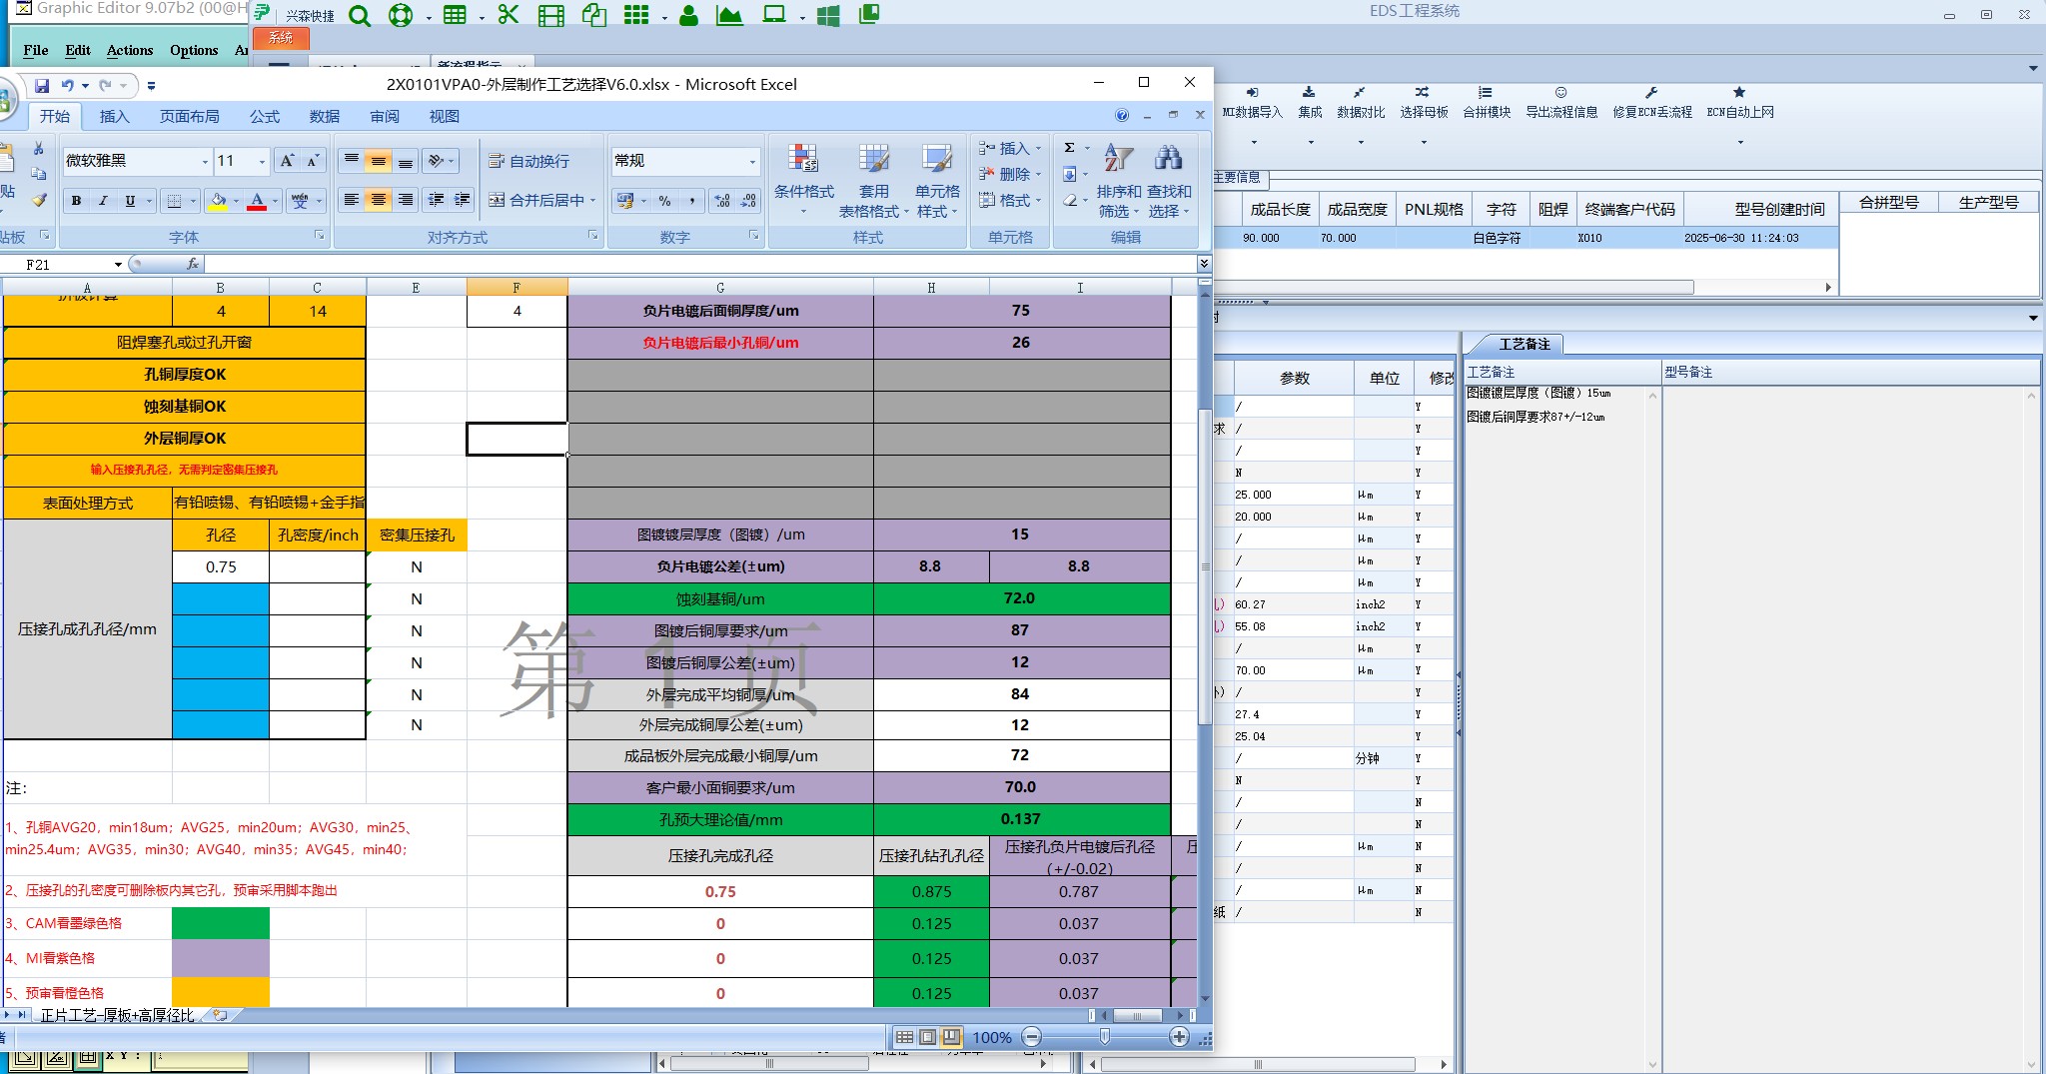The image size is (2046, 1074).
Task: Click the Percent Style icon
Action: click(664, 201)
